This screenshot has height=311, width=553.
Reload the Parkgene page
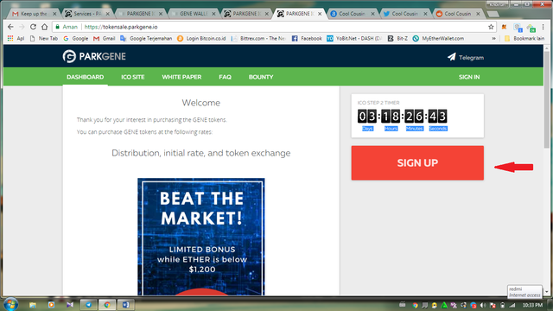[33, 27]
